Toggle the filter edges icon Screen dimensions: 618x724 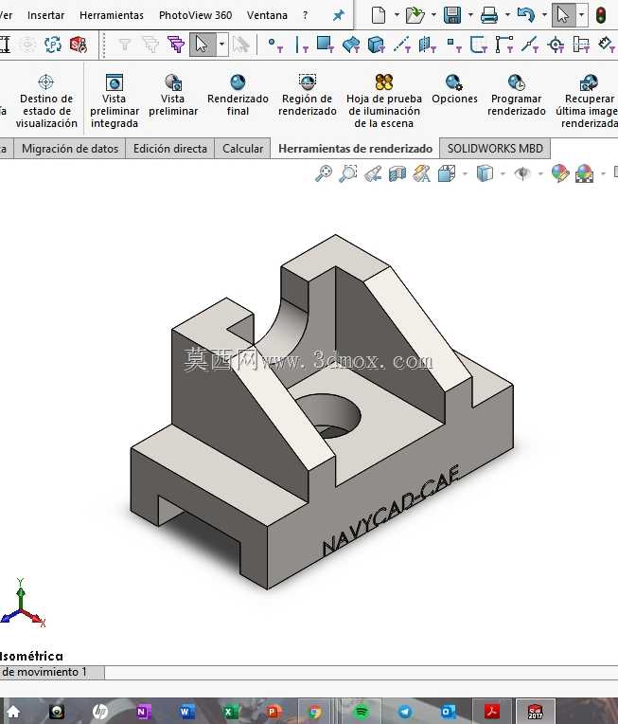coord(302,45)
